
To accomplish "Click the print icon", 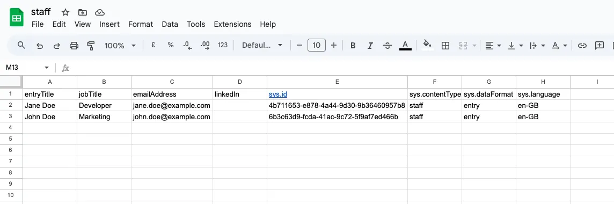I will [74, 46].
